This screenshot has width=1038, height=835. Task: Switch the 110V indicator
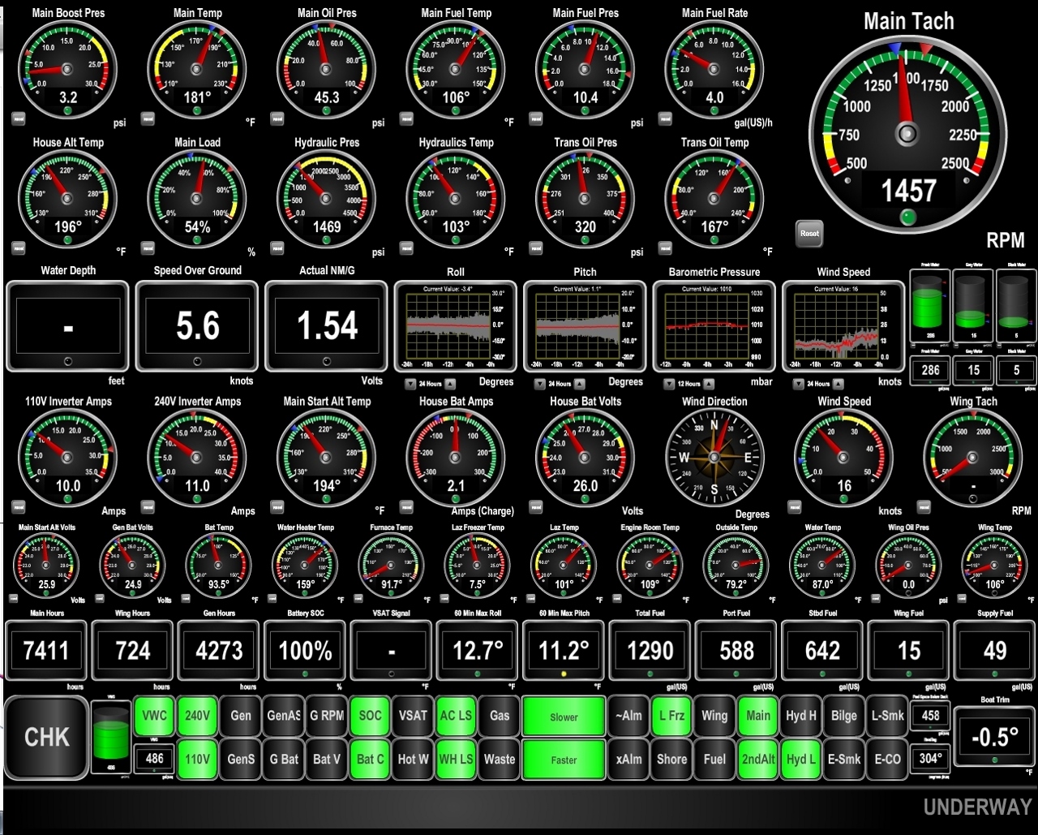[x=197, y=760]
